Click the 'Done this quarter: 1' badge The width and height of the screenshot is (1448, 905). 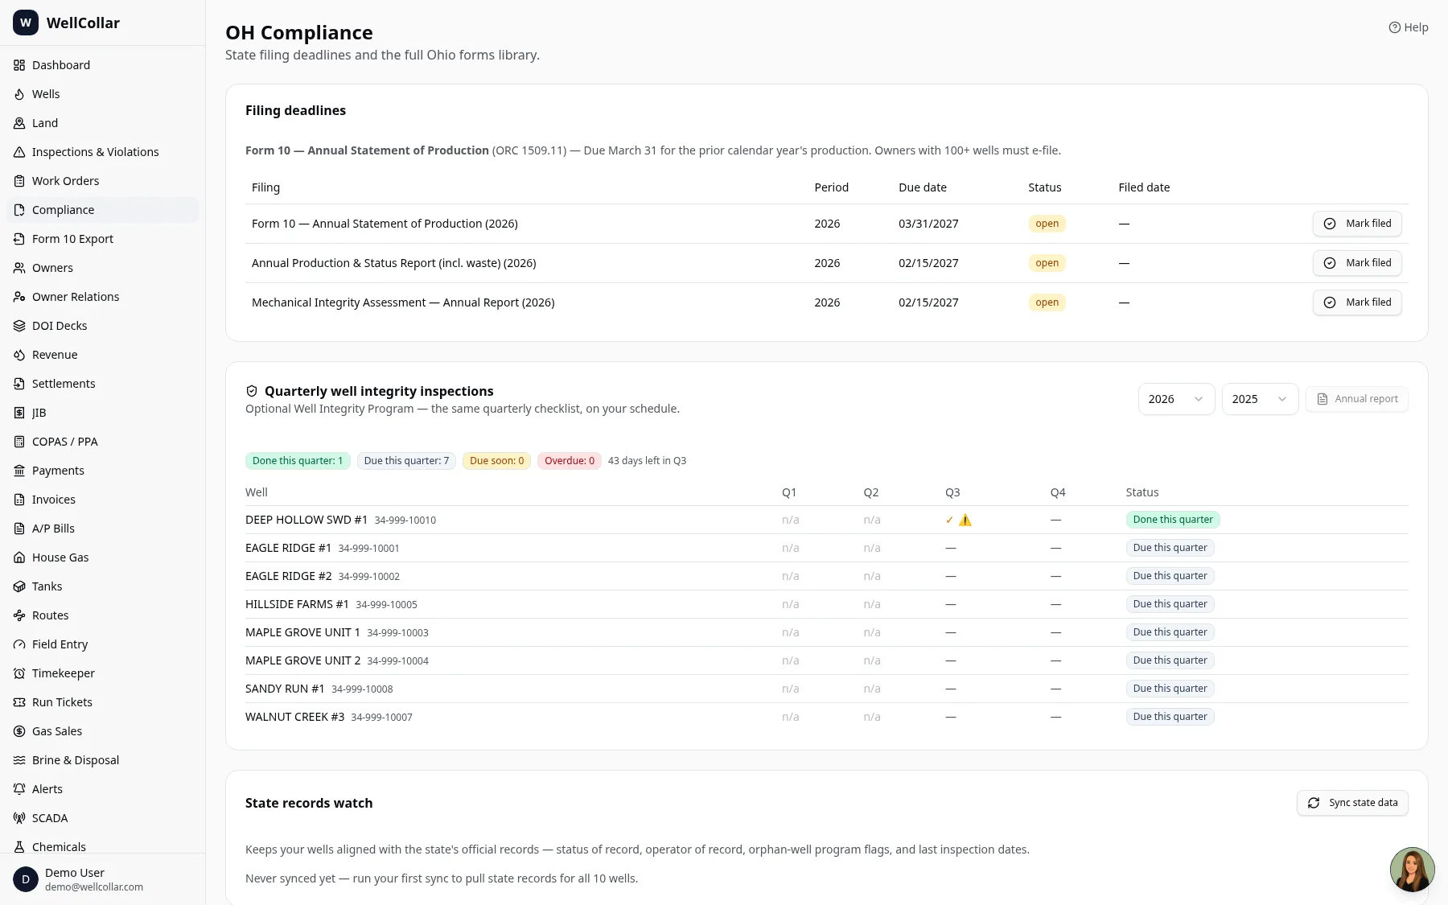[298, 461]
